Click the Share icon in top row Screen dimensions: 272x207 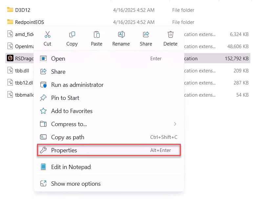point(146,35)
